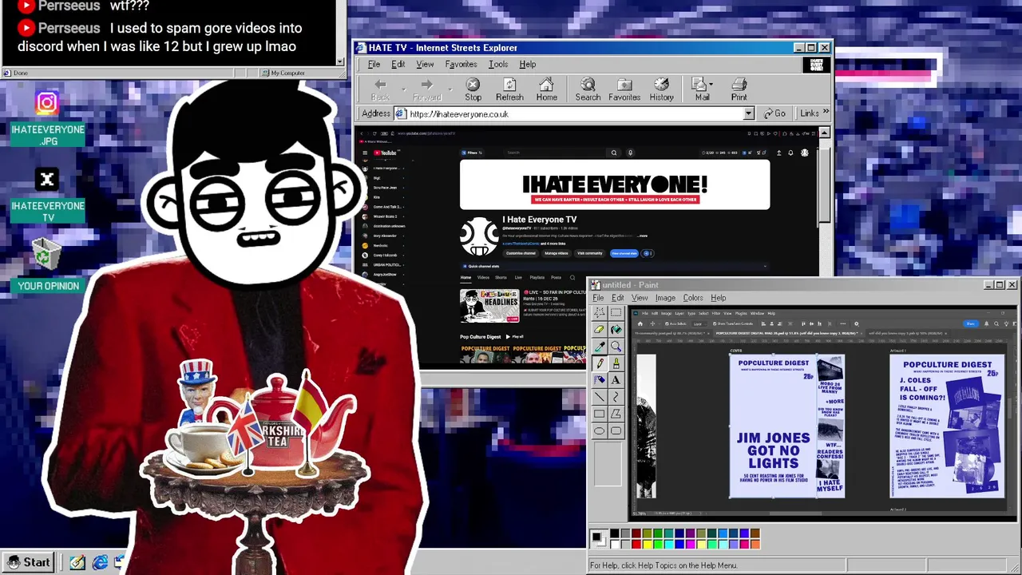The width and height of the screenshot is (1022, 575).
Task: Open the Back button history dropdown arrow
Action: pyautogui.click(x=403, y=89)
